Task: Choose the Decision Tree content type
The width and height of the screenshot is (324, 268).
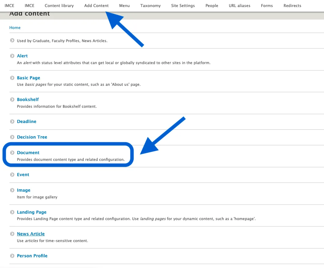Action: (32, 137)
